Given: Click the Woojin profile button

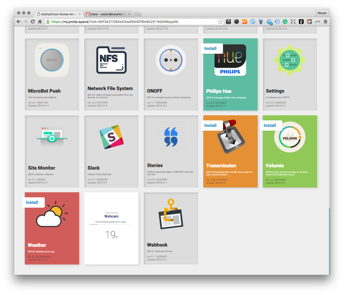Looking at the screenshot, I should [x=322, y=13].
